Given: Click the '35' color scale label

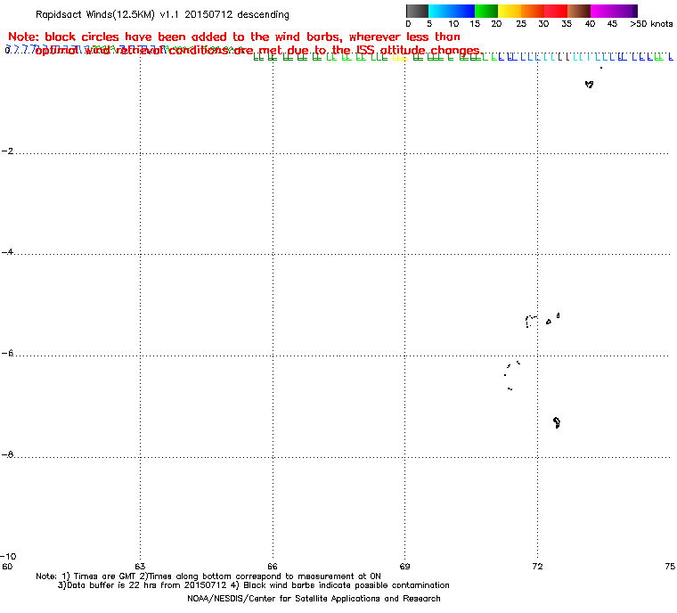Looking at the screenshot, I should click(x=567, y=24).
